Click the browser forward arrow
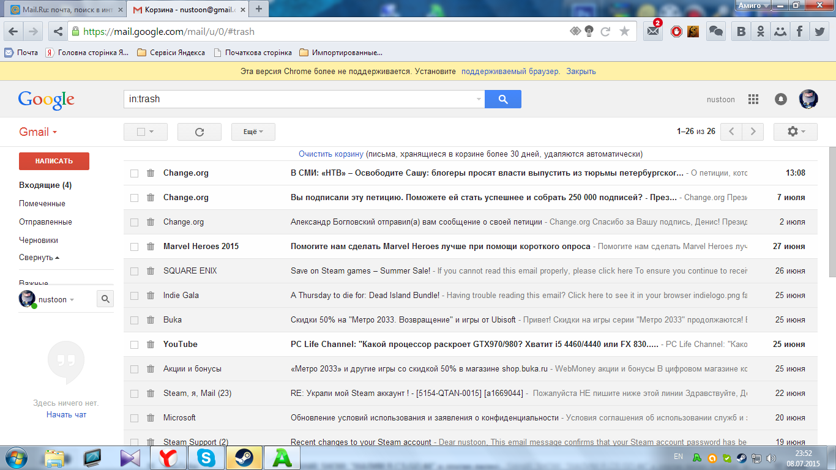The image size is (836, 470). tap(33, 32)
